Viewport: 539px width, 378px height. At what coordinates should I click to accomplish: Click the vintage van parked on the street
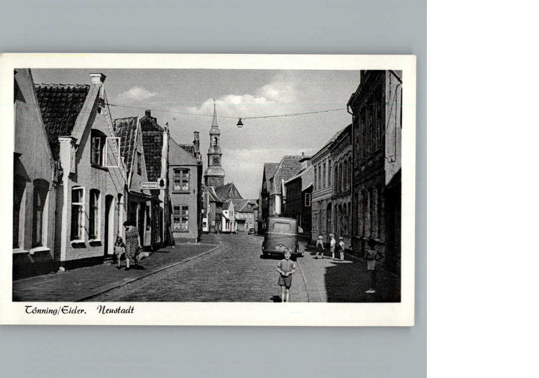pyautogui.click(x=281, y=236)
